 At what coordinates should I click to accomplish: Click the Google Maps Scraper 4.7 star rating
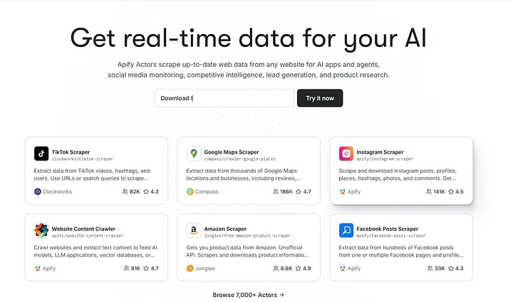pos(302,192)
